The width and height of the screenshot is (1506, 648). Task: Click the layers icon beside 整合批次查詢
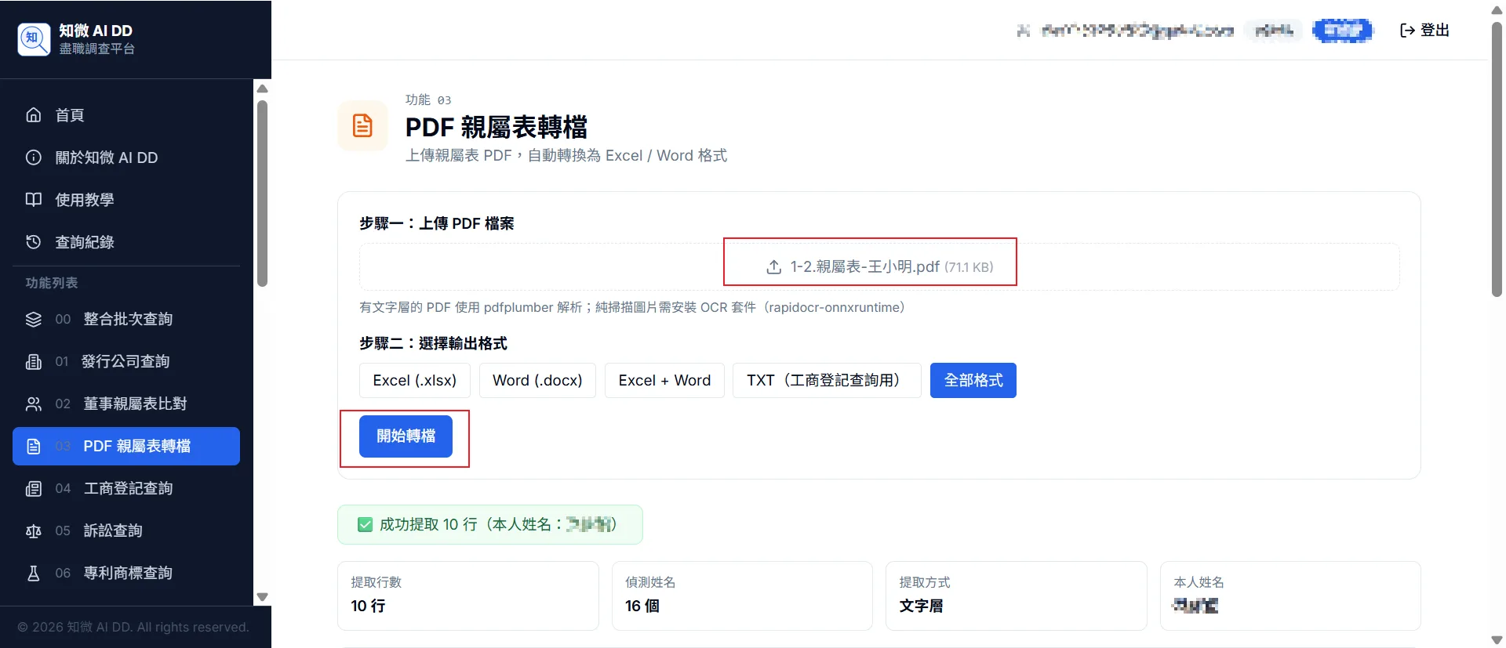tap(34, 319)
